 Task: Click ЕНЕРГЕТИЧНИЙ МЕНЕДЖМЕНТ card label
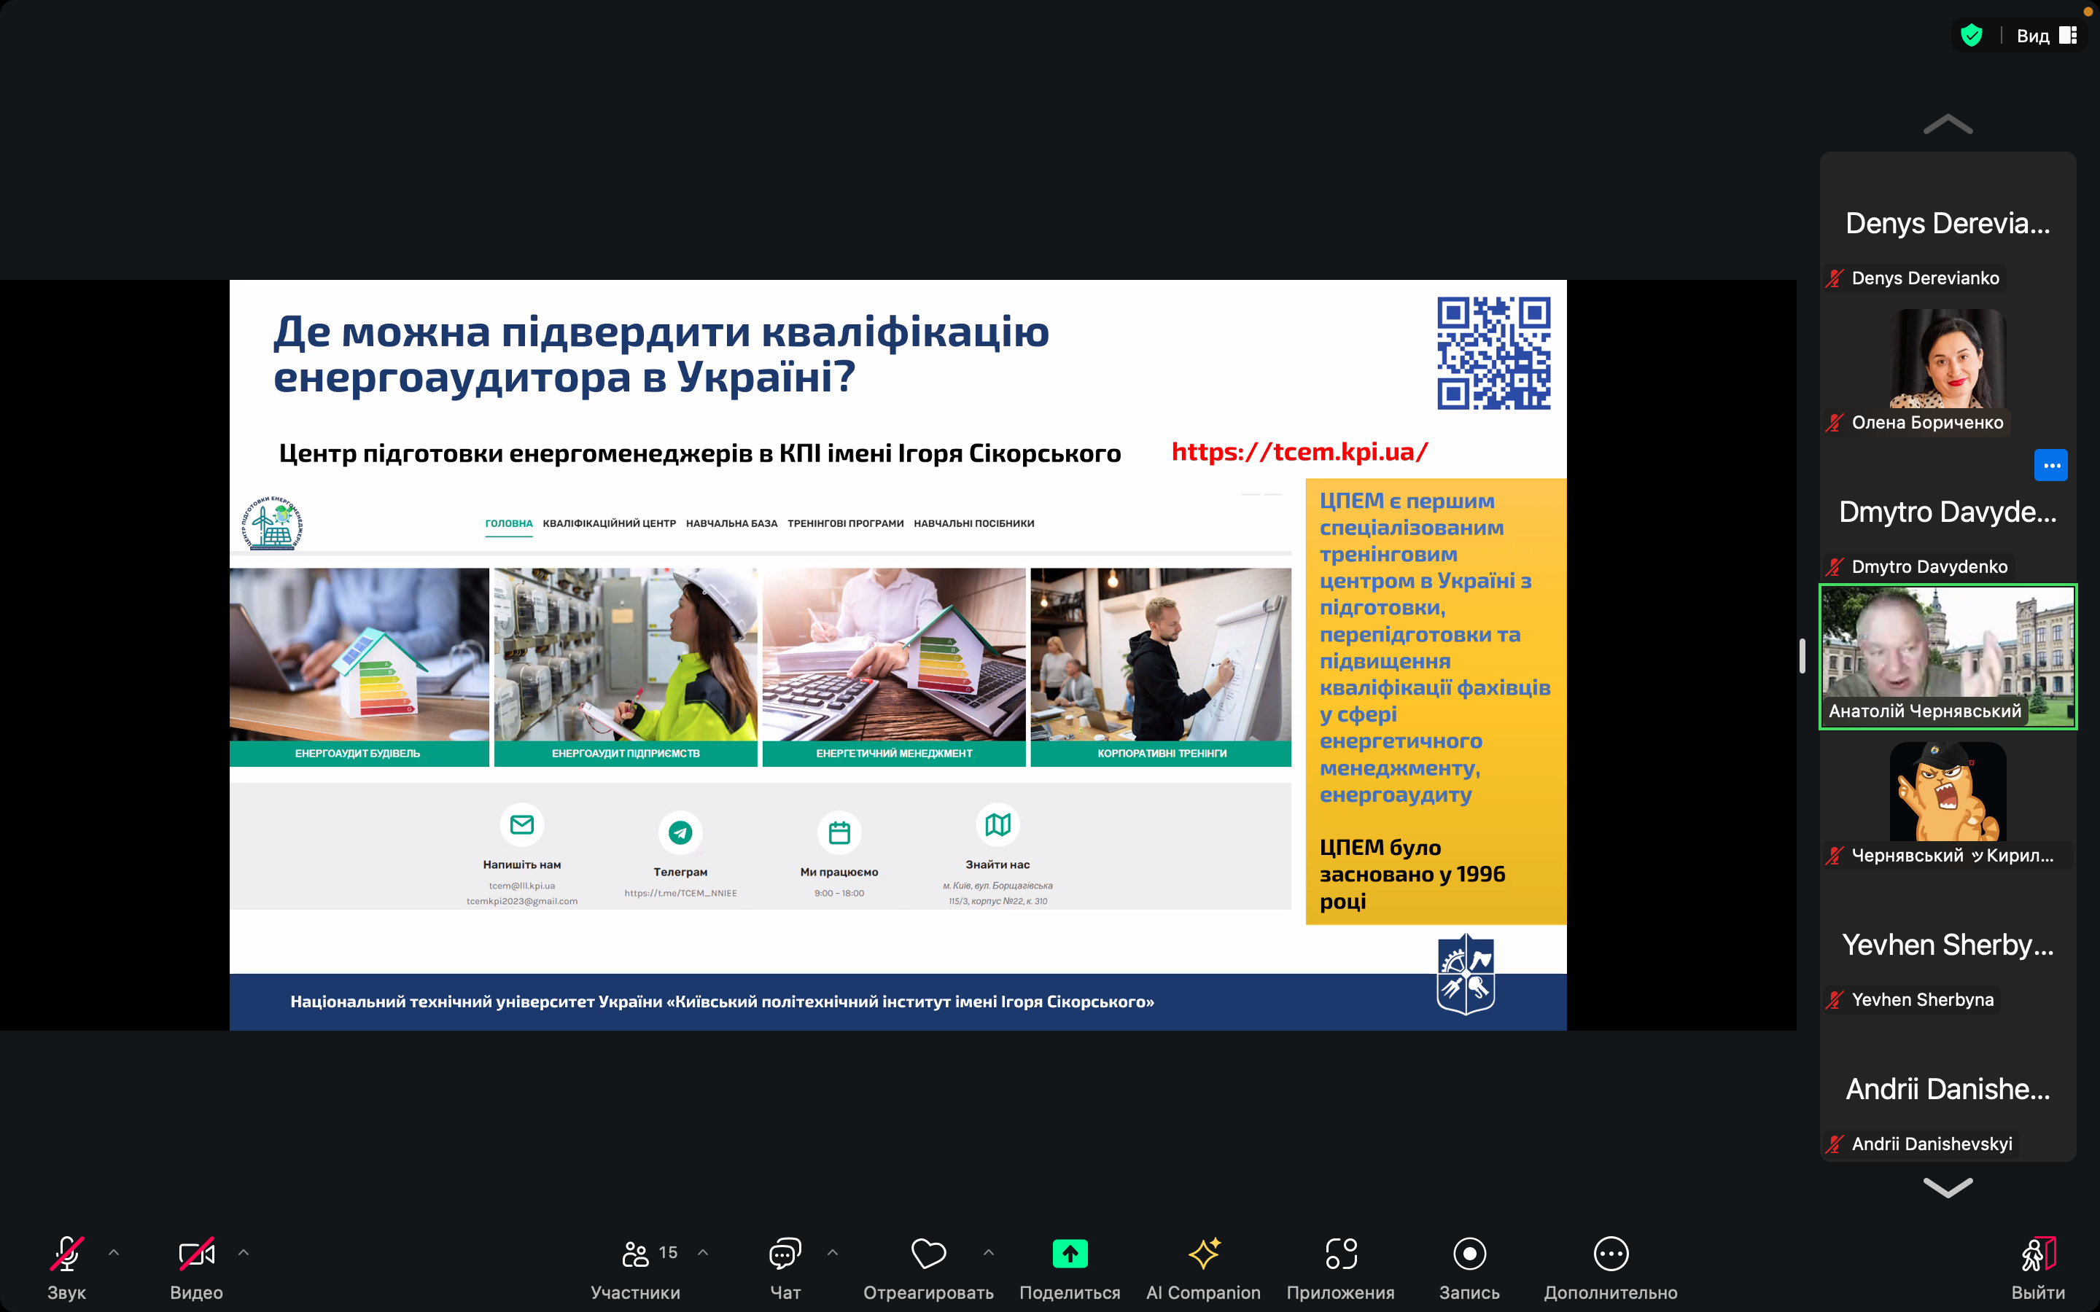pyautogui.click(x=894, y=753)
